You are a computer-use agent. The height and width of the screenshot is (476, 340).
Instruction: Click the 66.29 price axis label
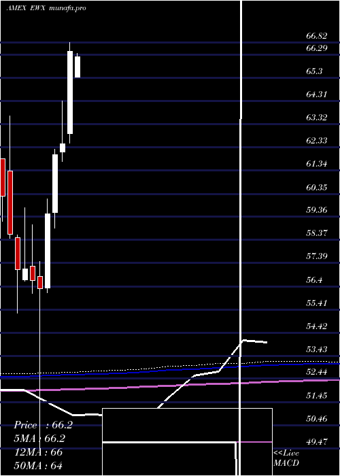[317, 48]
